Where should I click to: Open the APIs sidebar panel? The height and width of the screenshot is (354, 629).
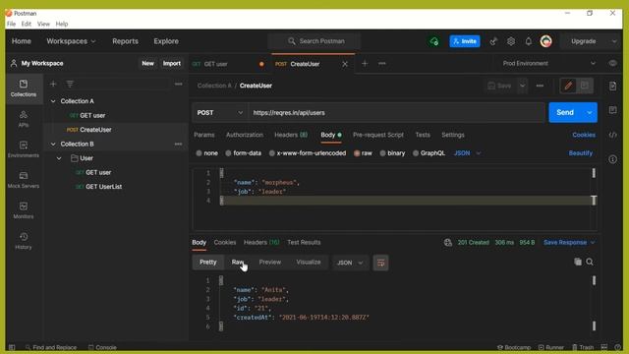tap(24, 119)
